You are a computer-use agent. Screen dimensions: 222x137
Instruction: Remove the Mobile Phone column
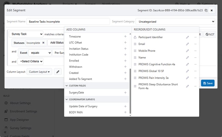(195, 51)
